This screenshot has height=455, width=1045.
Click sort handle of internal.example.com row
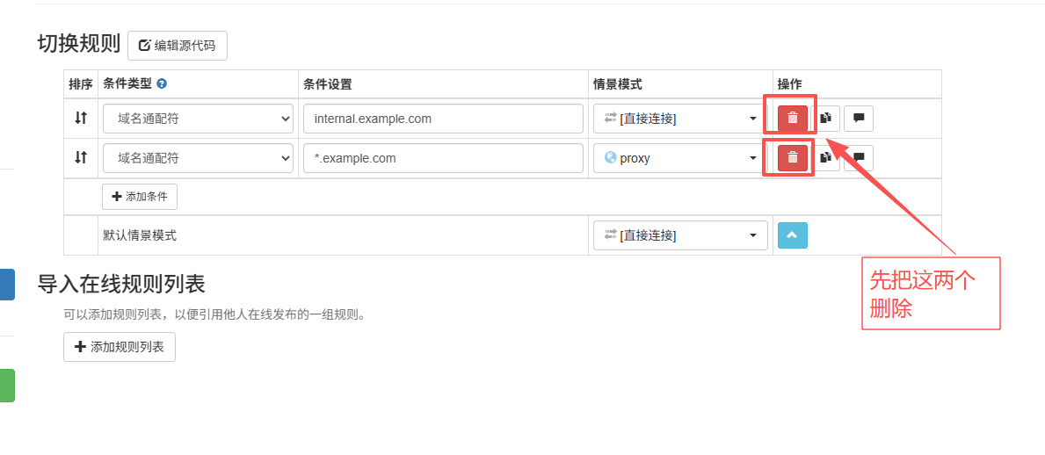[81, 118]
